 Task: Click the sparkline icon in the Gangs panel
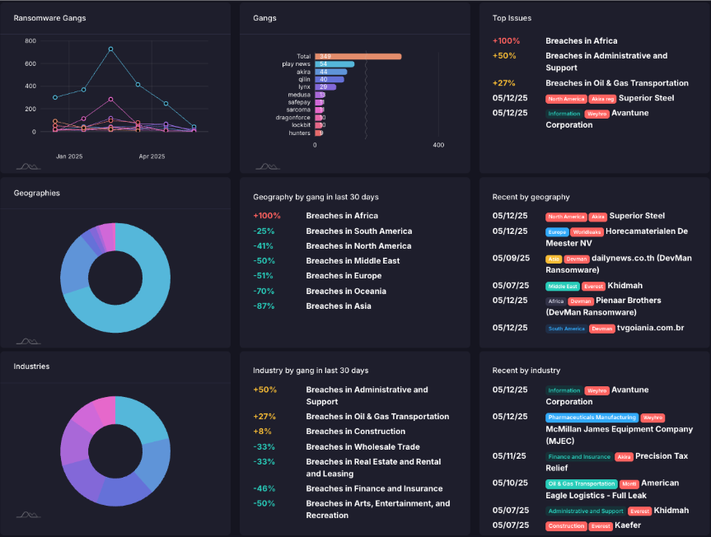(265, 165)
